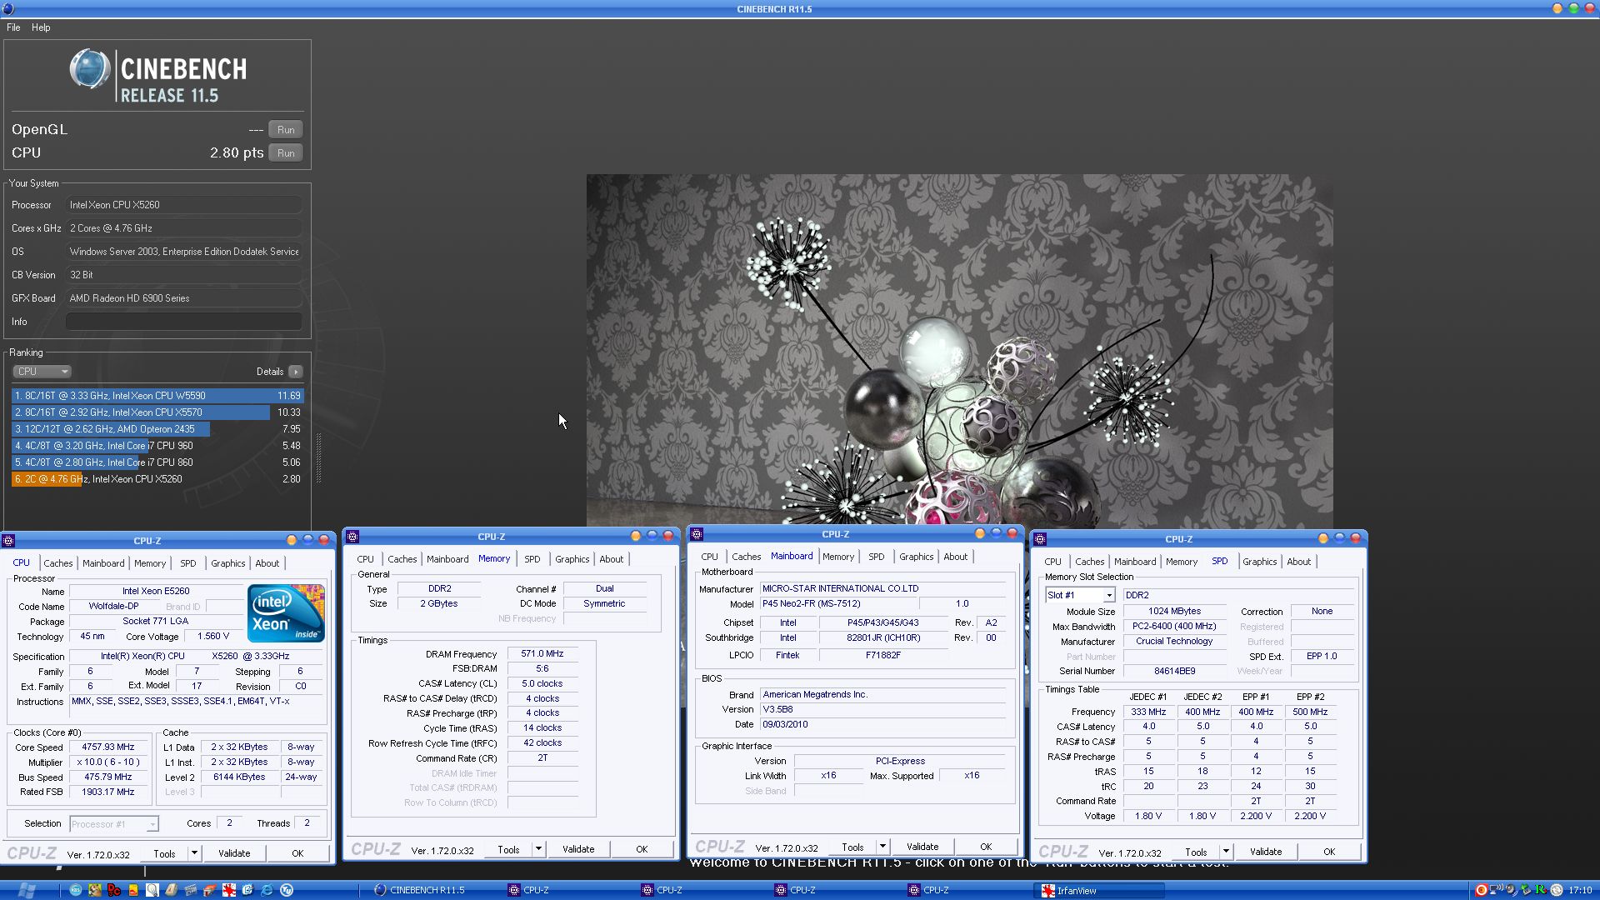This screenshot has width=1600, height=900.
Task: Launch the clapperboard quick-launch icon
Action: (x=190, y=890)
